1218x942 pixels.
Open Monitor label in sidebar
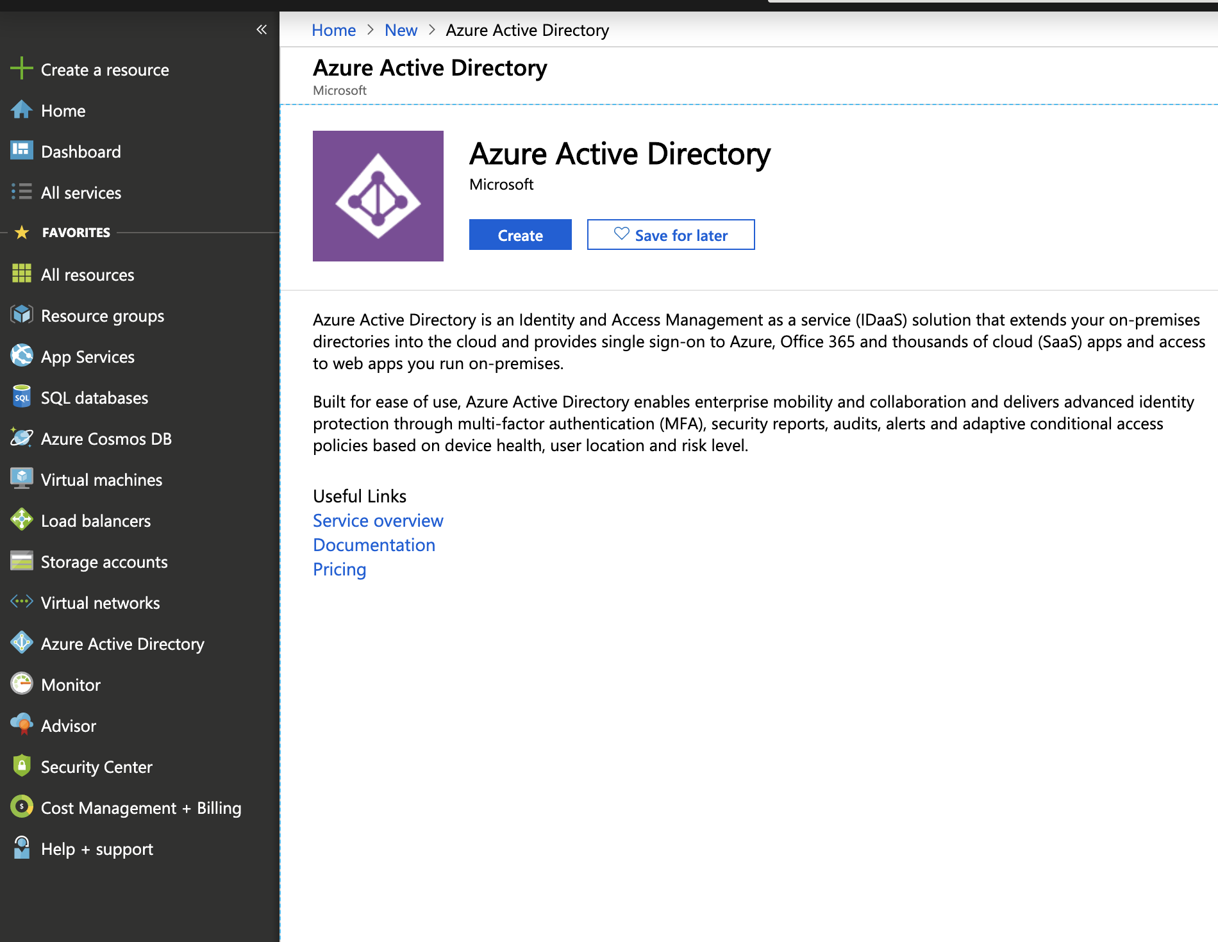coord(71,685)
